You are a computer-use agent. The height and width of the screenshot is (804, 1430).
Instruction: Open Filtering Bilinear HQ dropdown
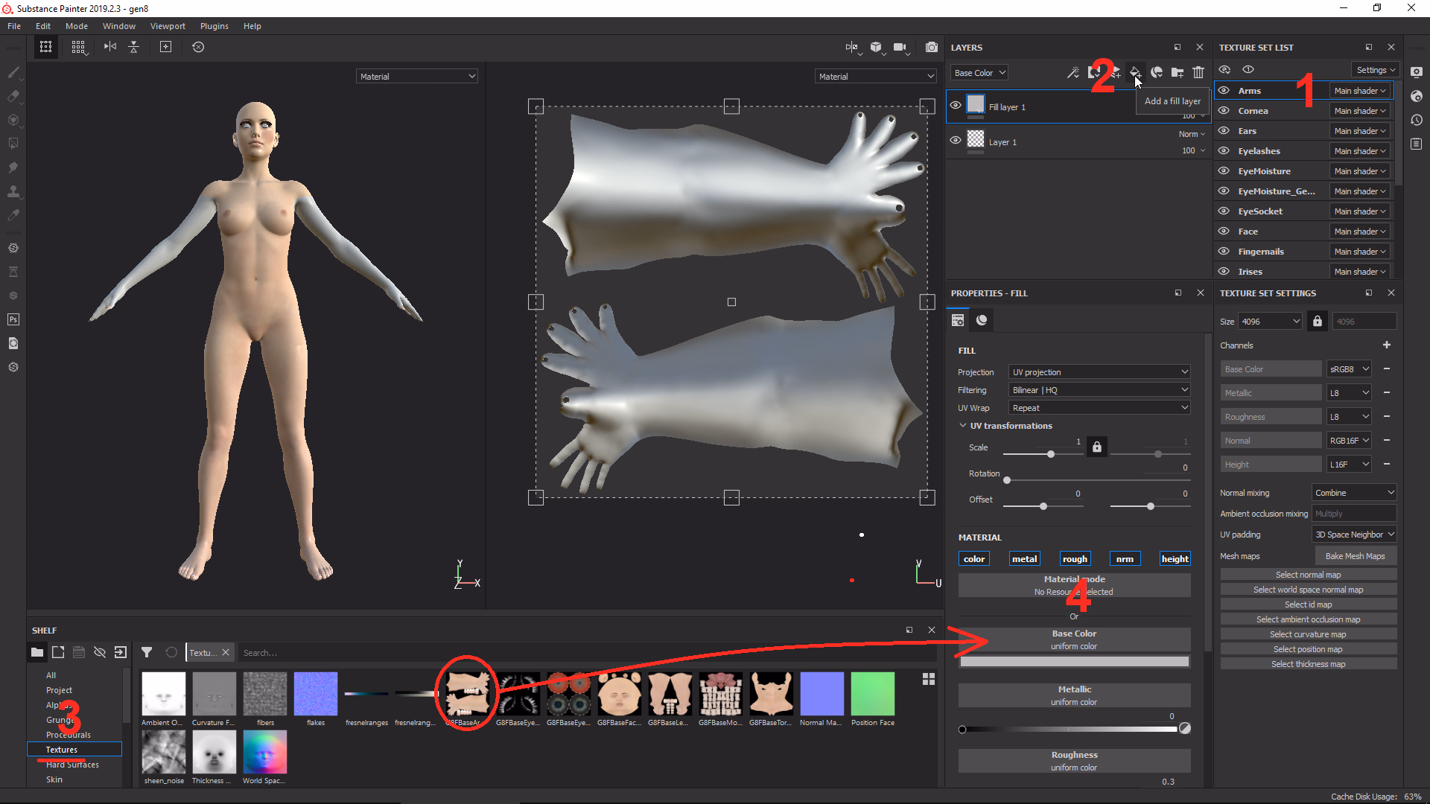click(1099, 389)
